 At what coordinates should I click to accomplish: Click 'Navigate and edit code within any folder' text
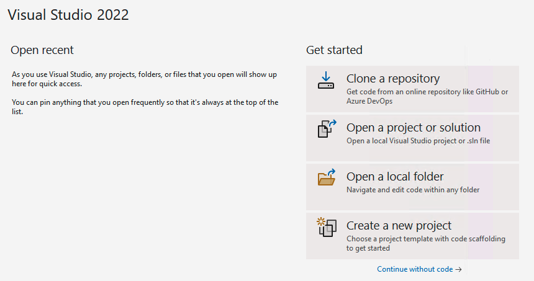coord(413,190)
